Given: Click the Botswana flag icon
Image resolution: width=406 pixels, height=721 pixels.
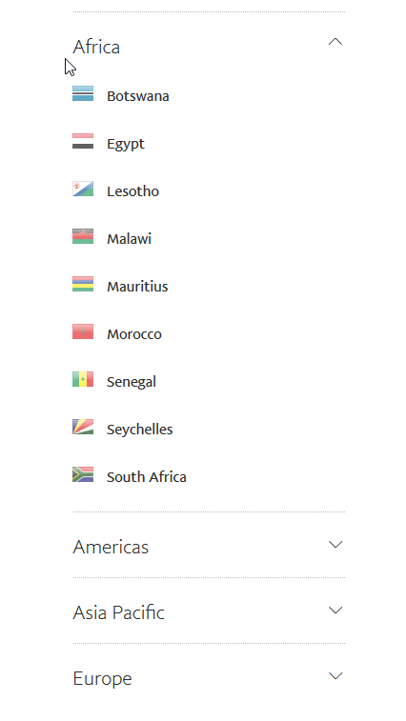Looking at the screenshot, I should coord(83,93).
